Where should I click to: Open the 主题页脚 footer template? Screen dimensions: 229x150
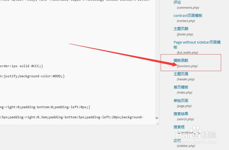pyautogui.click(x=181, y=29)
